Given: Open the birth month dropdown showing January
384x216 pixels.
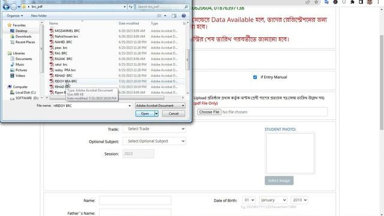Looking at the screenshot, I should pos(273,200).
